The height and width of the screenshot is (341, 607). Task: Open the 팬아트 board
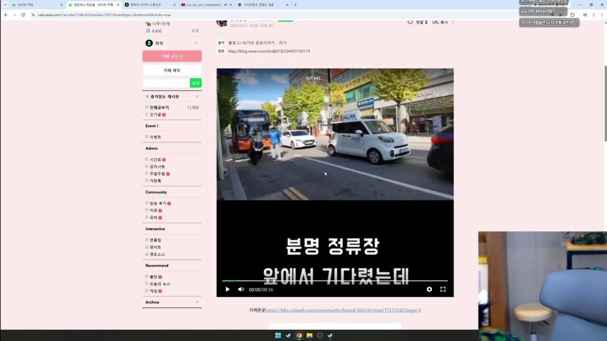(x=155, y=247)
